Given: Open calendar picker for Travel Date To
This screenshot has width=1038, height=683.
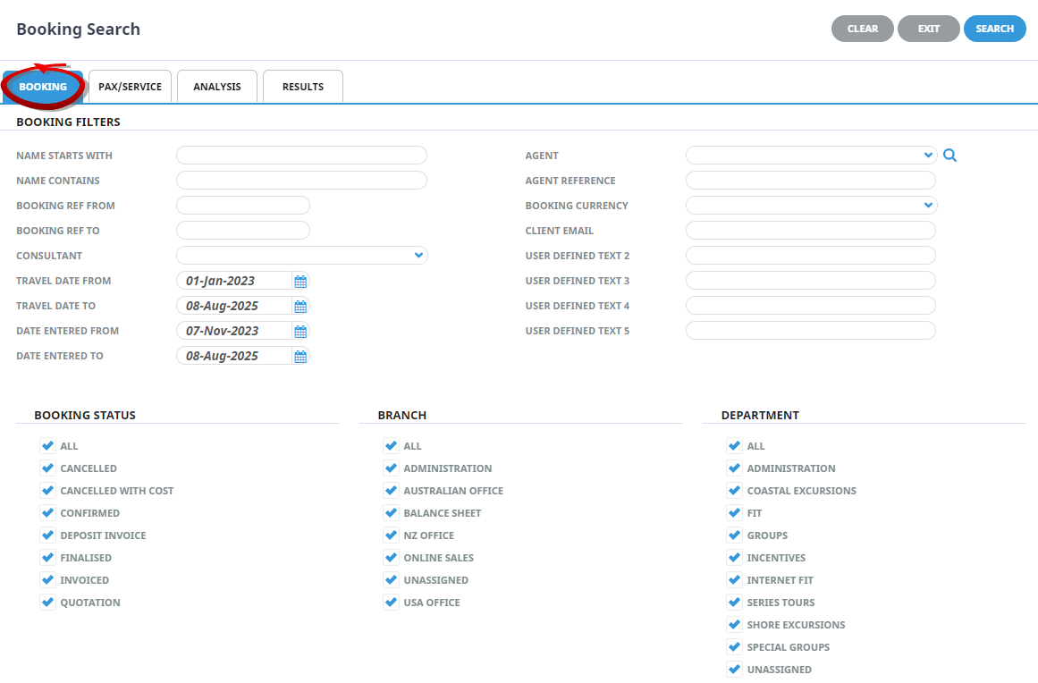Looking at the screenshot, I should click(x=300, y=306).
